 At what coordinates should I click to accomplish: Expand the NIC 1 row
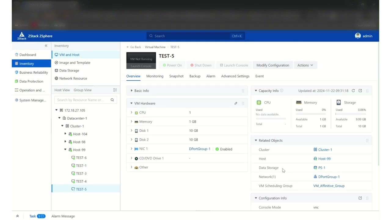132,149
